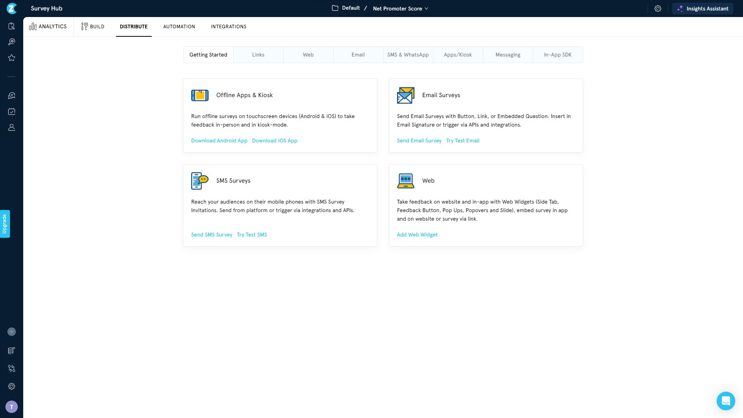Click Try Test SMS link
This screenshot has height=418, width=743.
click(x=252, y=235)
